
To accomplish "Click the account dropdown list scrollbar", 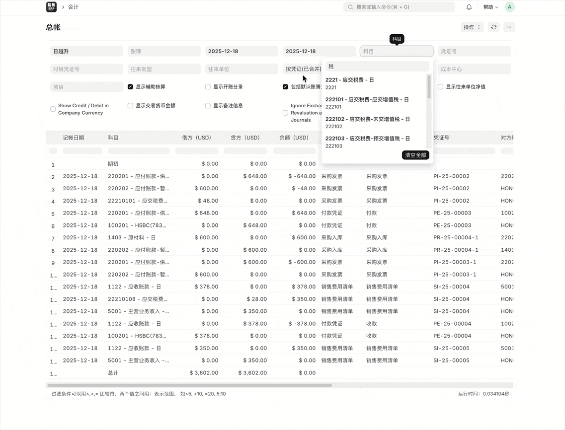I will coord(429,87).
